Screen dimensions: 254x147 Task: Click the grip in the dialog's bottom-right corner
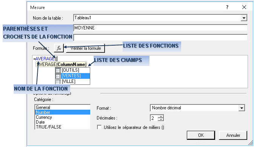pos(251,143)
